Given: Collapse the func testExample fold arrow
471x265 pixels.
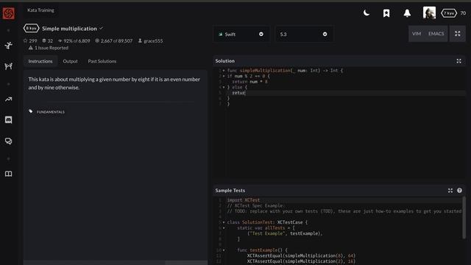Looking at the screenshot, I should [x=224, y=250].
